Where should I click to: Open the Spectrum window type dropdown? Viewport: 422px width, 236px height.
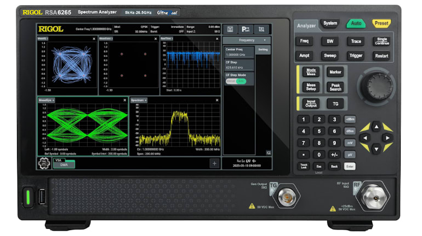pos(139,100)
